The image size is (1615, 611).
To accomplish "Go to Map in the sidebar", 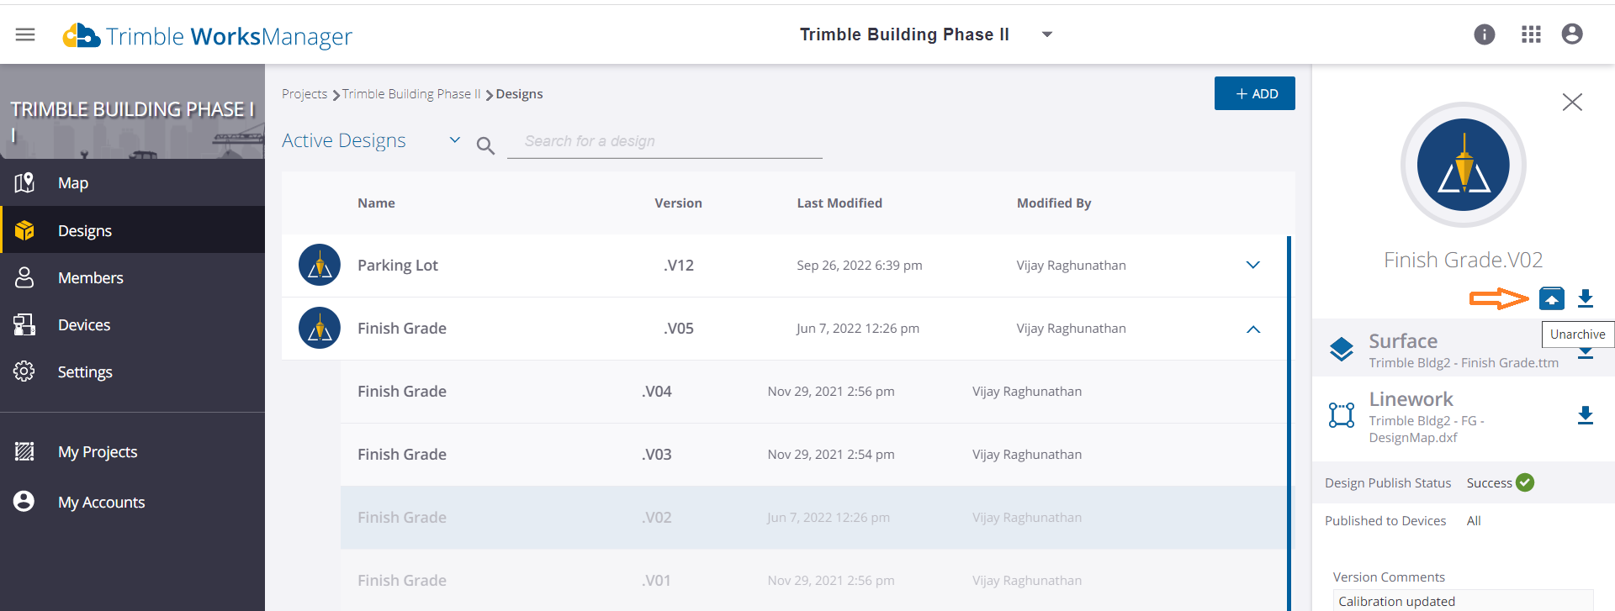I will (73, 183).
